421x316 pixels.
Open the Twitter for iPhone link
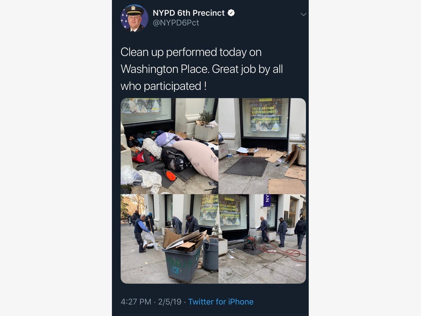pyautogui.click(x=221, y=302)
